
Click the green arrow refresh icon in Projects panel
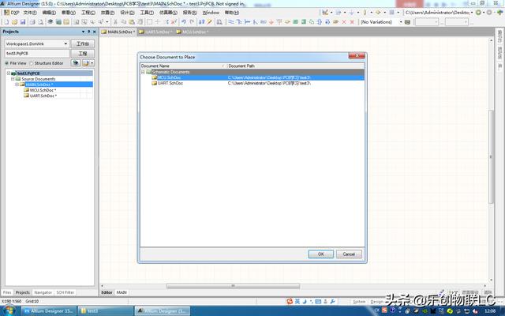pos(76,63)
